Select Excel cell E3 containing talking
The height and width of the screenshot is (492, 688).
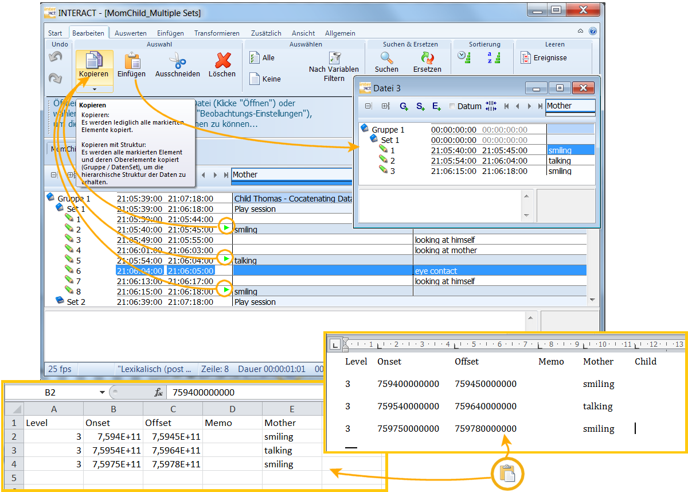pos(292,451)
